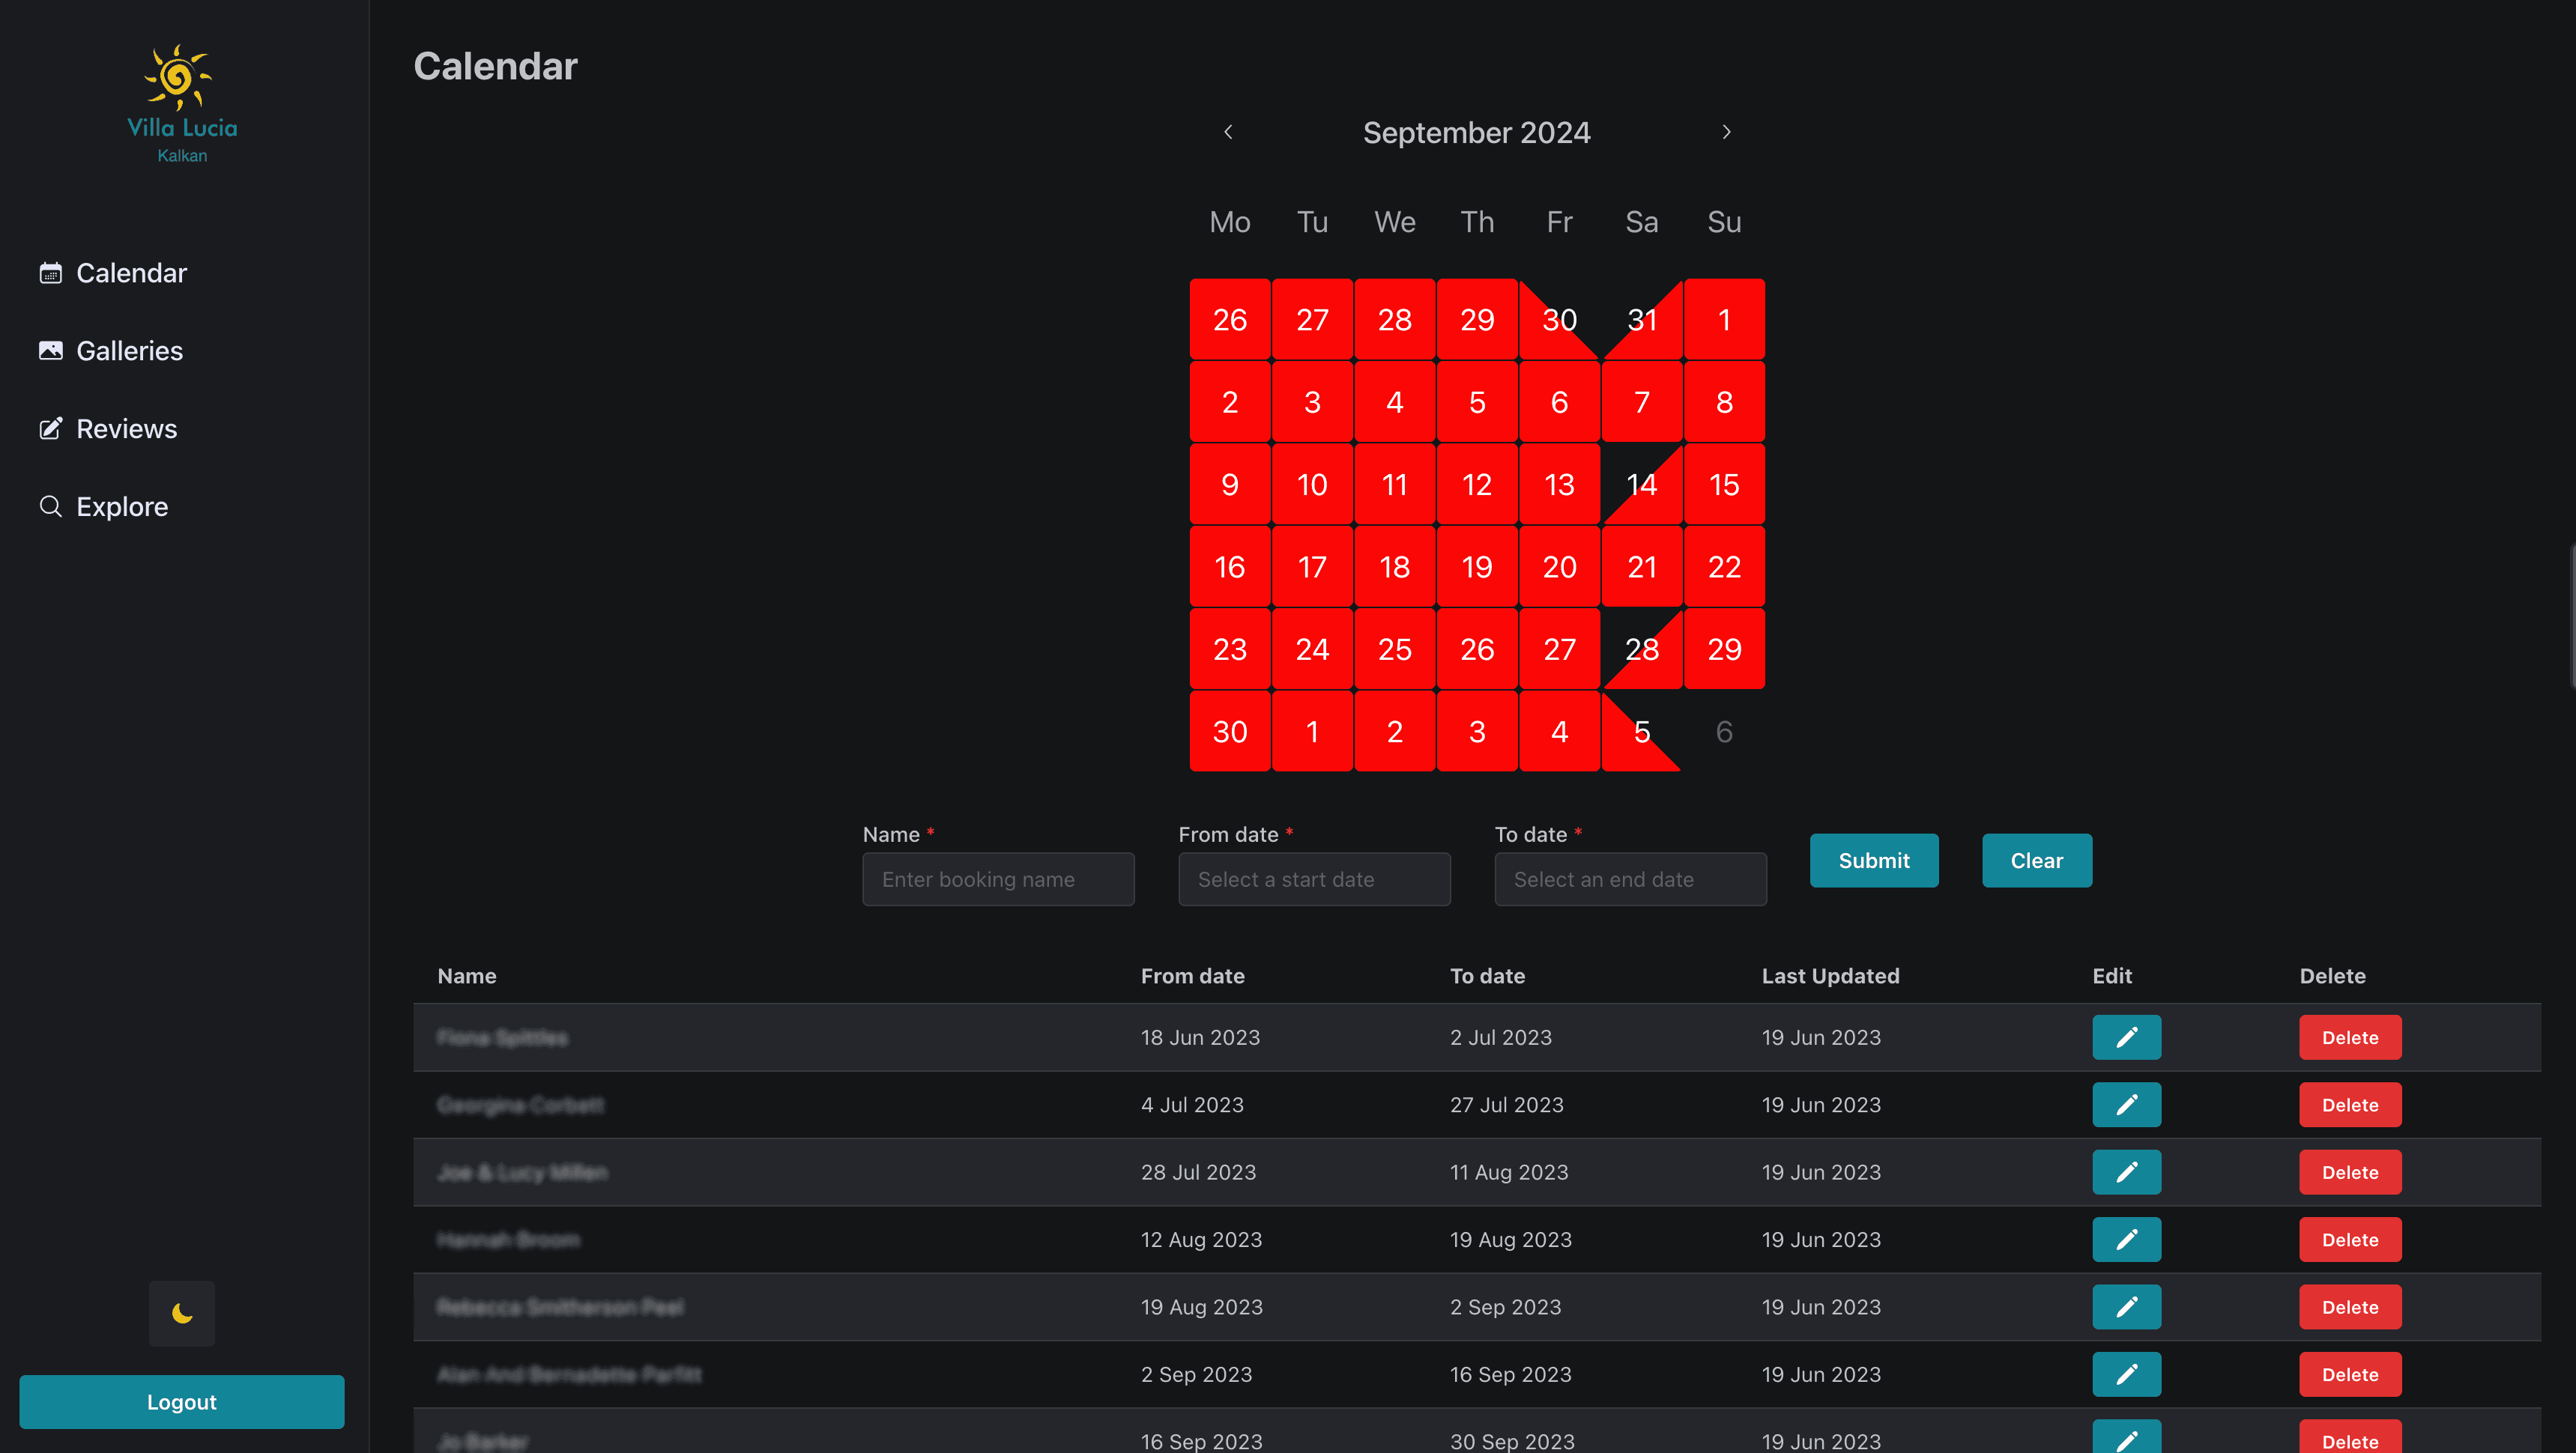Image resolution: width=2576 pixels, height=1453 pixels.
Task: Toggle dark mode with the moon icon
Action: [x=182, y=1313]
